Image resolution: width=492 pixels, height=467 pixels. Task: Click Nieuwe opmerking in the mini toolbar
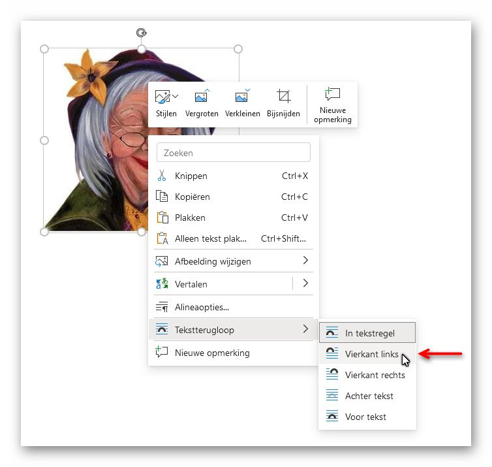pyautogui.click(x=332, y=105)
